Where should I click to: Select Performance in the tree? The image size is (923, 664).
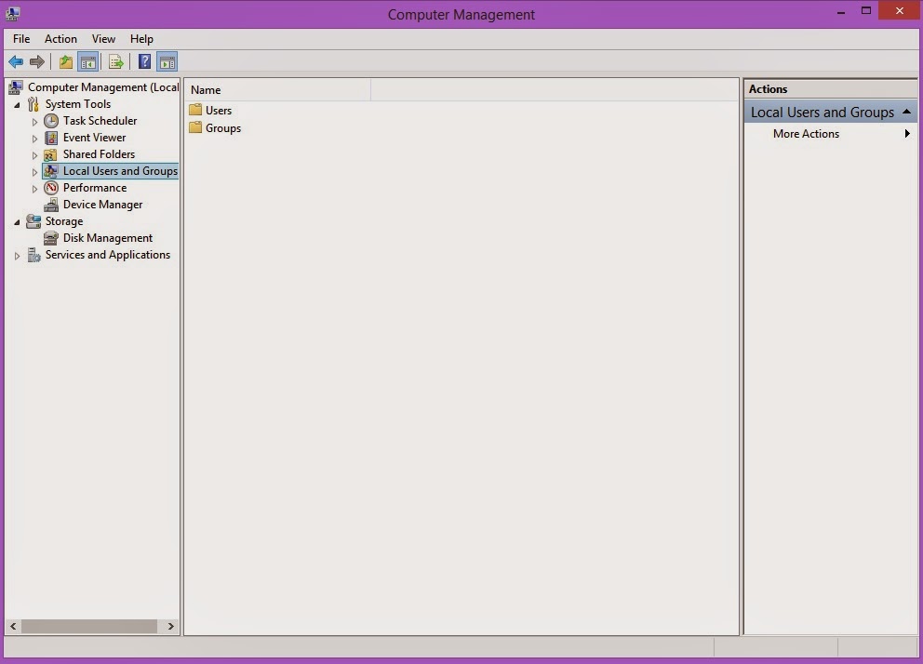(x=95, y=188)
